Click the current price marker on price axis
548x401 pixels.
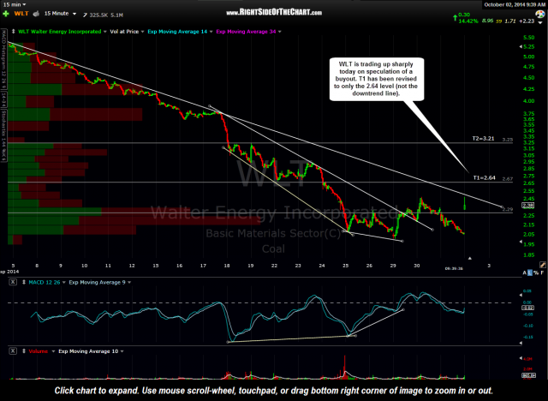coord(528,205)
